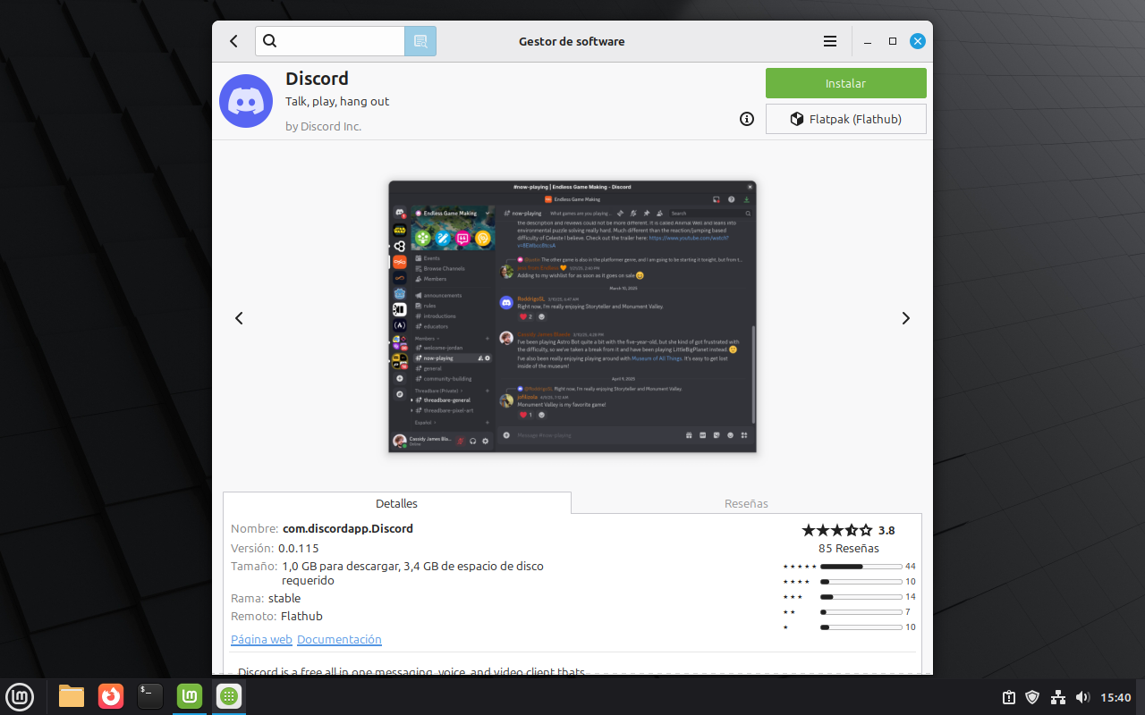The width and height of the screenshot is (1145, 715).
Task: Open the Página web link
Action: click(x=261, y=639)
